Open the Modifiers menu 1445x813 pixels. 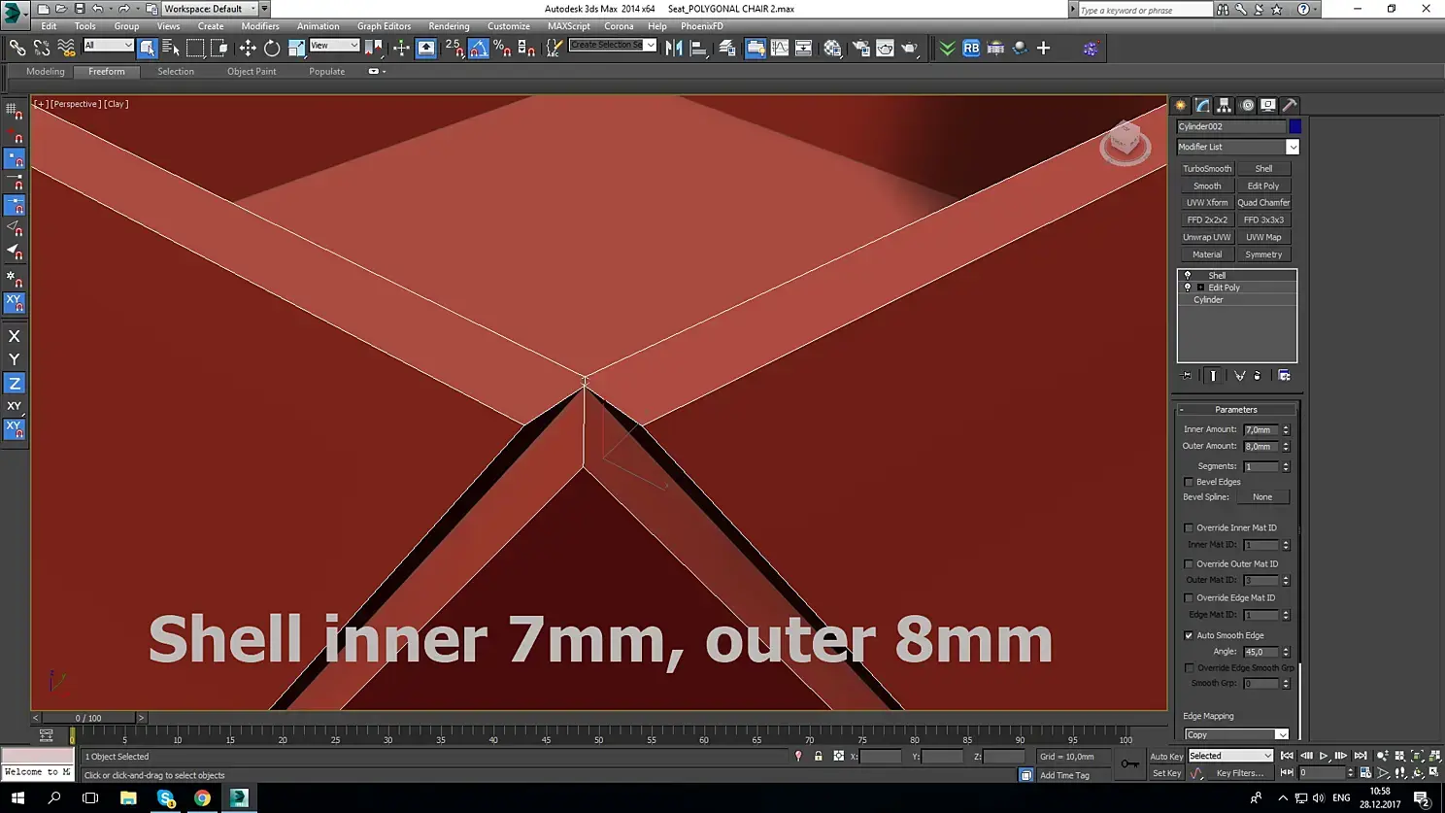click(260, 26)
